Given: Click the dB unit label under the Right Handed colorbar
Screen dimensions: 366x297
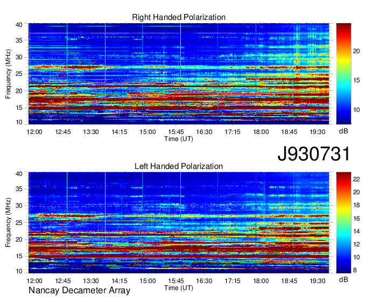Looking at the screenshot, I should tap(343, 131).
